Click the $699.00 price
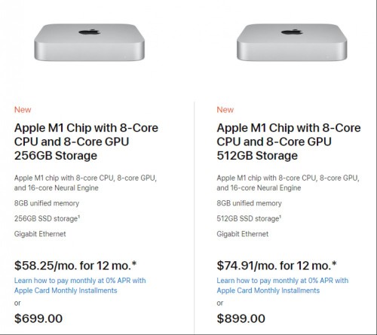This screenshot has width=377, height=335. 38,318
